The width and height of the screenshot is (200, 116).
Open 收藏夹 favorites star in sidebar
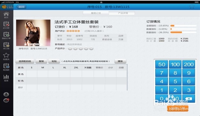pyautogui.click(x=6, y=57)
